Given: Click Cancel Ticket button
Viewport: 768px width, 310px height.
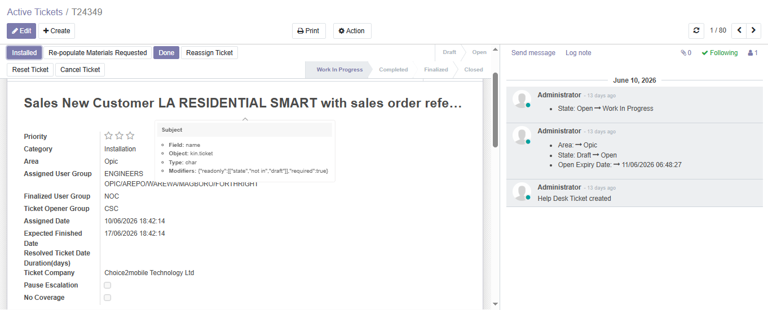Looking at the screenshot, I should click(x=80, y=70).
